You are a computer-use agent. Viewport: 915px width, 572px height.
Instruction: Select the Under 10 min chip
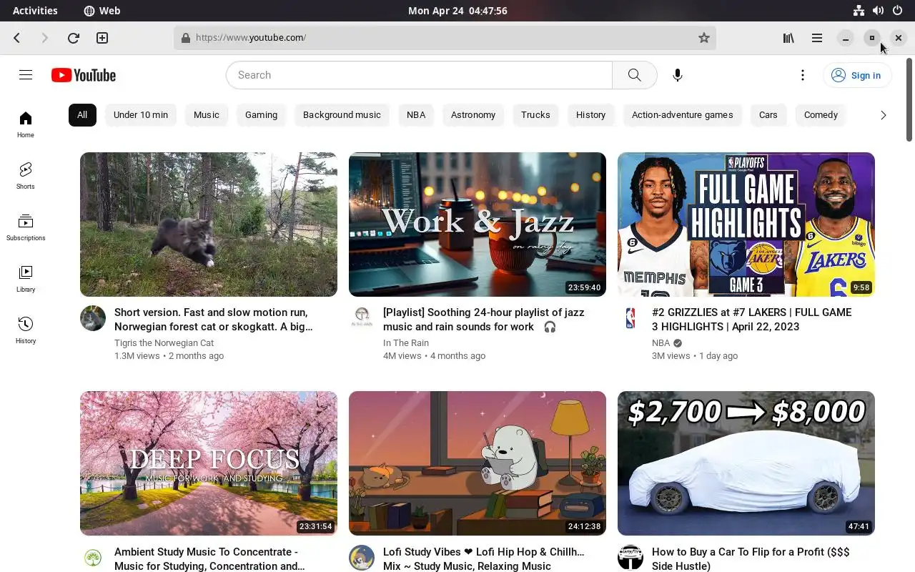141,115
